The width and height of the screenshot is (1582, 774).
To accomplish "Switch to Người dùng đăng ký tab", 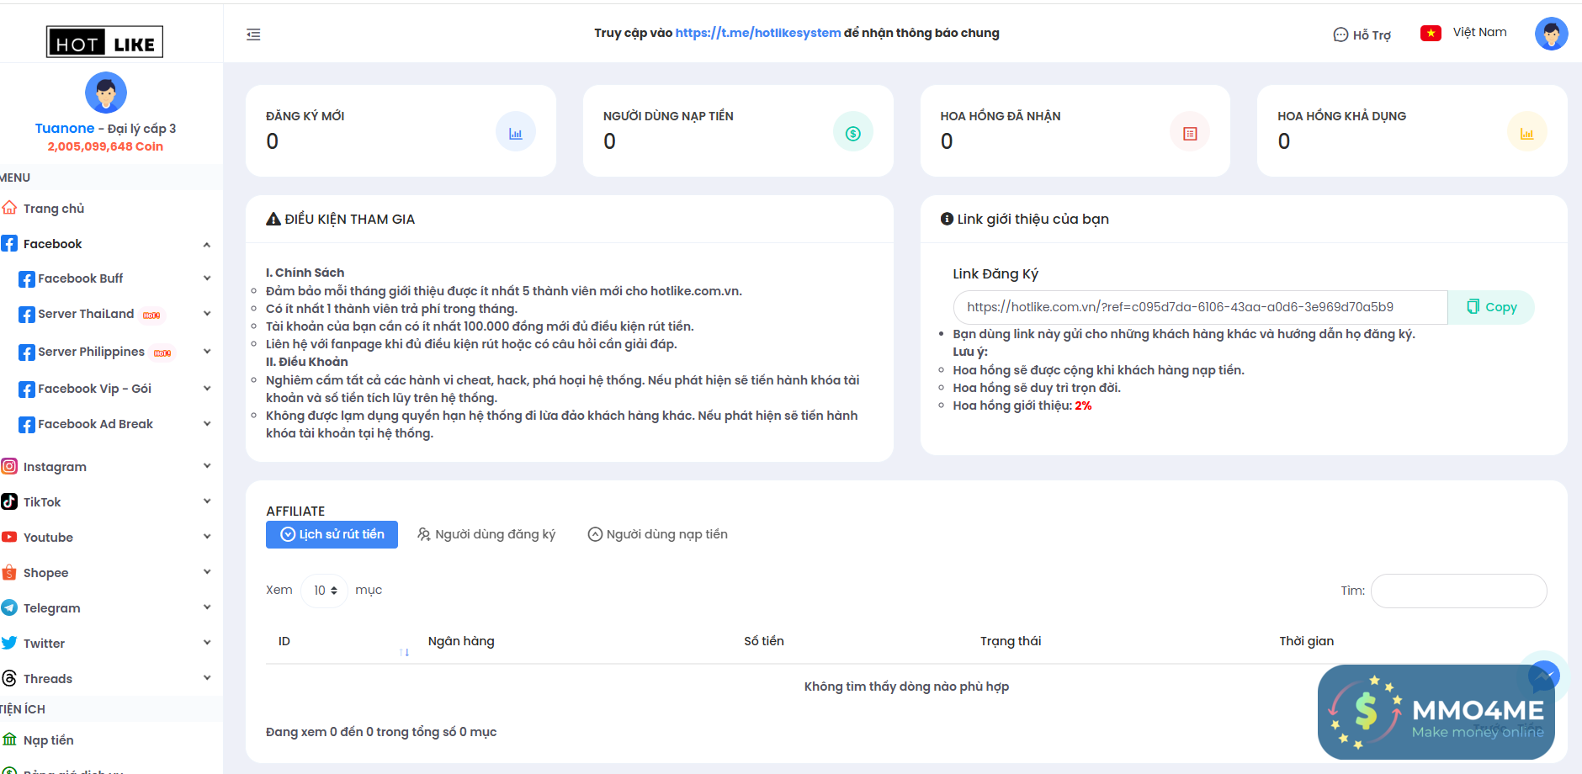I will point(487,534).
